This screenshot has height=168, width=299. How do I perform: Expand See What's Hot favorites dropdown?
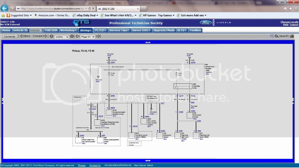pyautogui.click(x=135, y=15)
